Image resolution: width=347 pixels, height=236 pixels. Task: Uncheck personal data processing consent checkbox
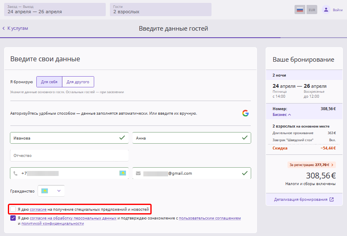[x=13, y=218]
